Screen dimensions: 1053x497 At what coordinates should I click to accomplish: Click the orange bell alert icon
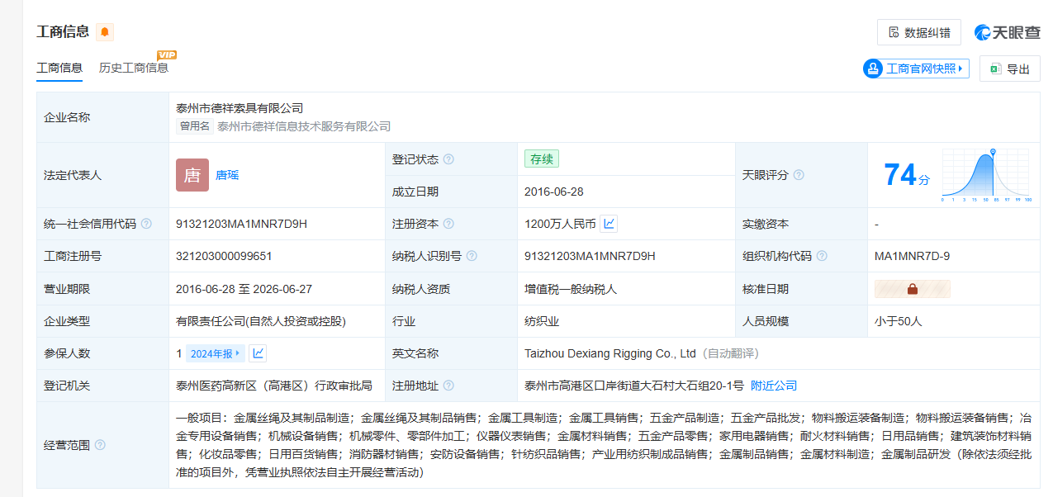pos(105,32)
